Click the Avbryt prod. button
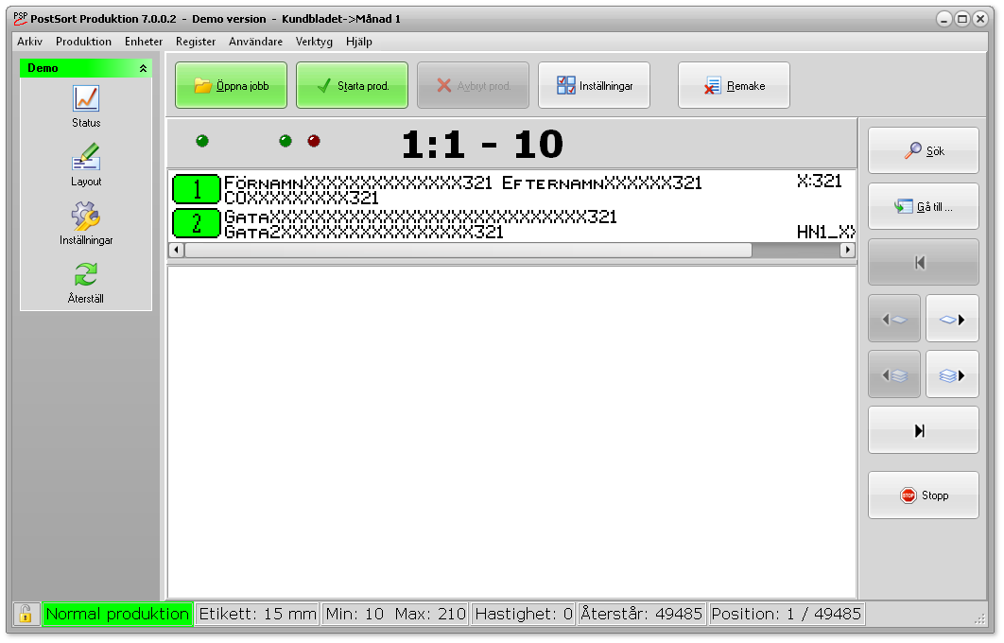Screen dimensions: 1004x643 tap(474, 85)
